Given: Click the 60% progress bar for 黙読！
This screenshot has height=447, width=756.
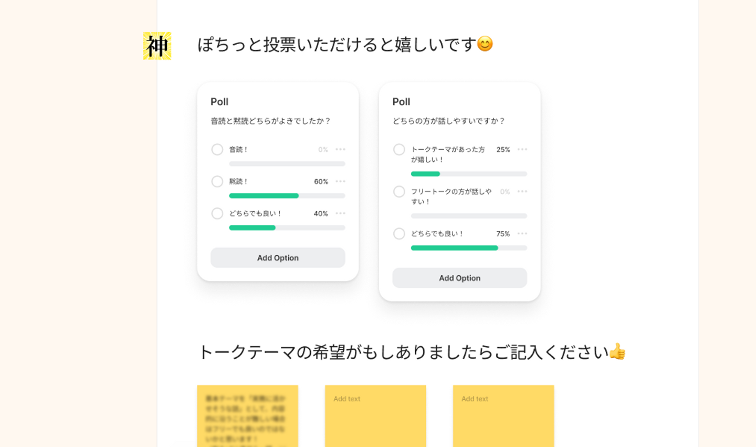Looking at the screenshot, I should click(287, 196).
